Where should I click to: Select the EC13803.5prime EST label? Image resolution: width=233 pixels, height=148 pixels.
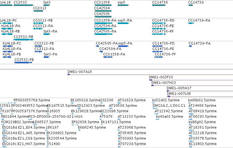pyautogui.click(x=203, y=144)
